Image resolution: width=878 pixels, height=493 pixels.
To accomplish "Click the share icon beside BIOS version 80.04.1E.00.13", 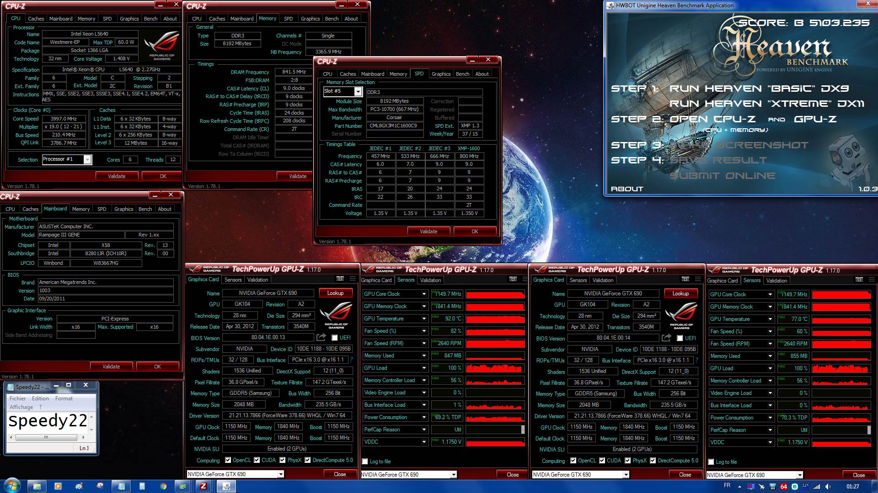I will (321, 337).
